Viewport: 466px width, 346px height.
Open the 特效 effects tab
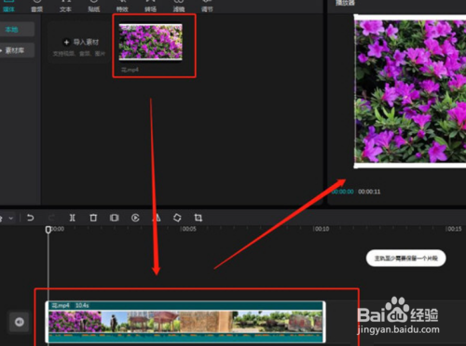pyautogui.click(x=122, y=7)
